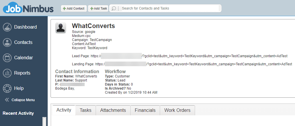Click the double-chevron collapse icon

(x=7, y=100)
